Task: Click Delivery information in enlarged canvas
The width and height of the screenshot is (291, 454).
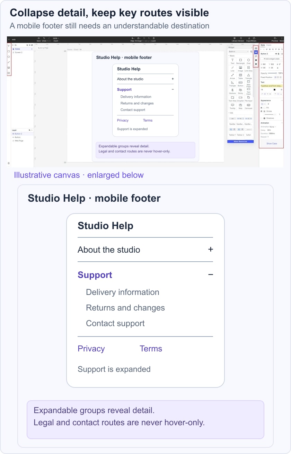Action: tap(123, 292)
